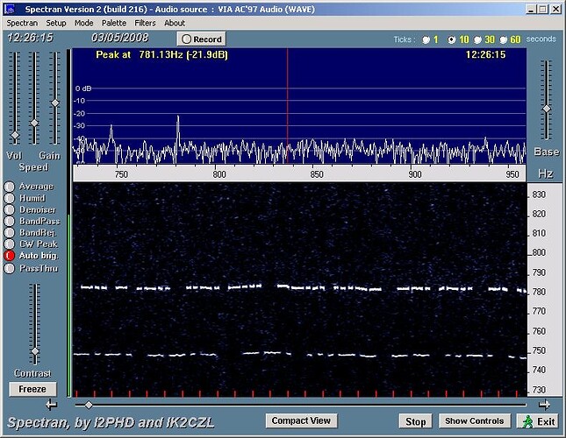This screenshot has width=566, height=438.
Task: Set ticks to 30 seconds
Action: [x=477, y=39]
